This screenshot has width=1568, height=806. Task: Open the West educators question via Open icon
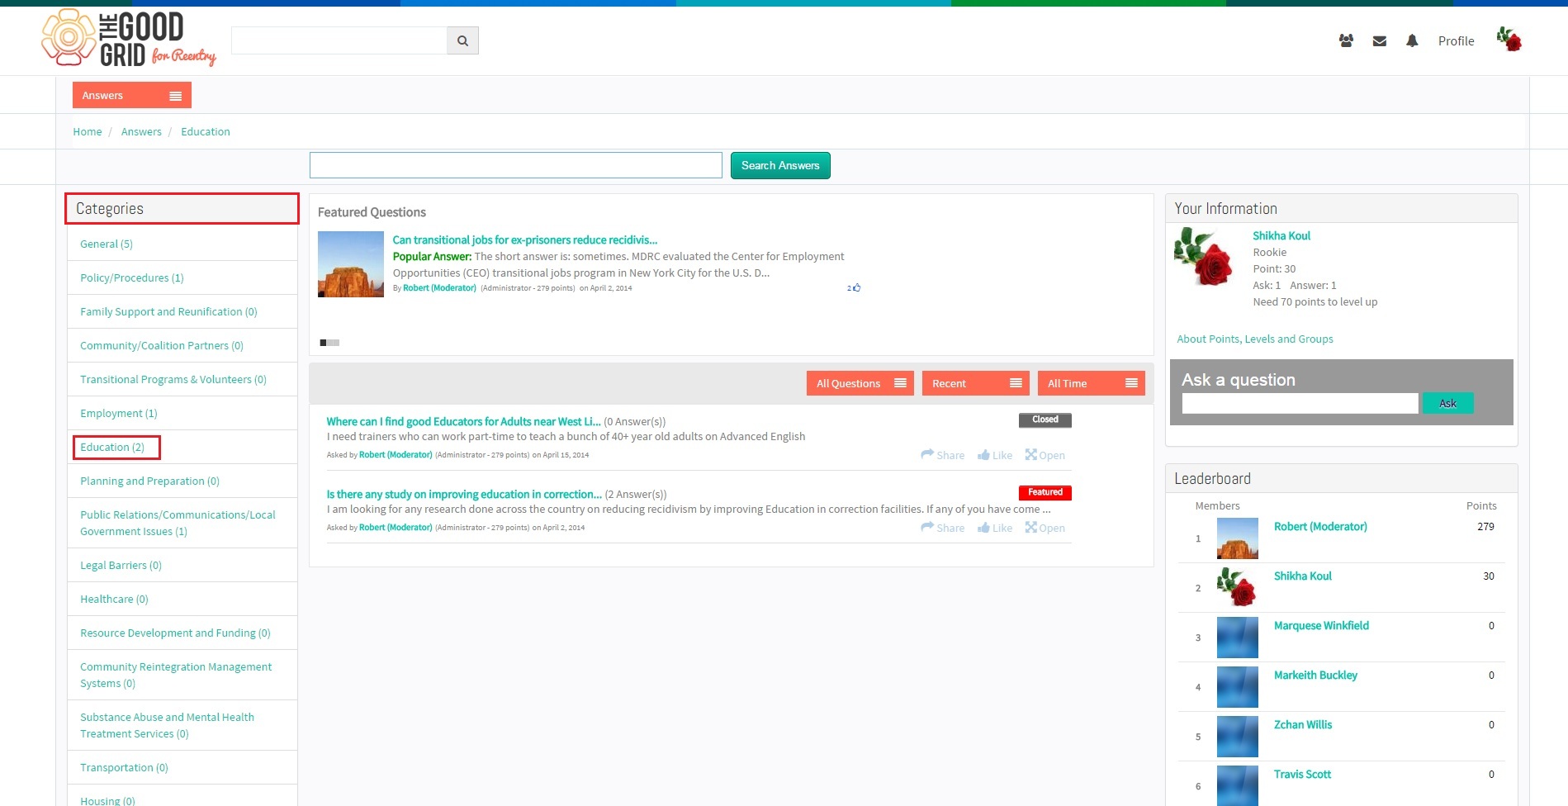1045,455
